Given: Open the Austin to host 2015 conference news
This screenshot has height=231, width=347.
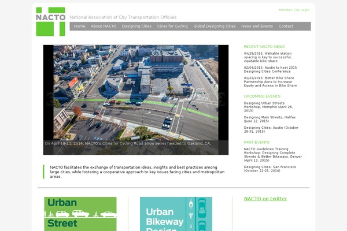Looking at the screenshot, I should (x=271, y=69).
